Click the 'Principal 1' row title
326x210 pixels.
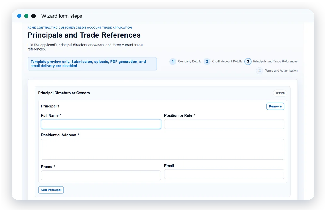(50, 106)
